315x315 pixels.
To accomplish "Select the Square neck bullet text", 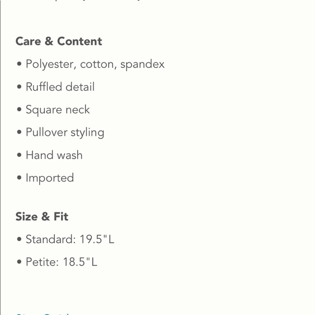I will point(58,110).
